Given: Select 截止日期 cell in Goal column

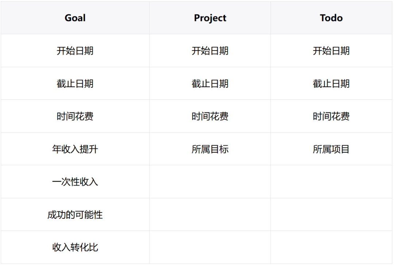Looking at the screenshot, I should click(x=75, y=83).
